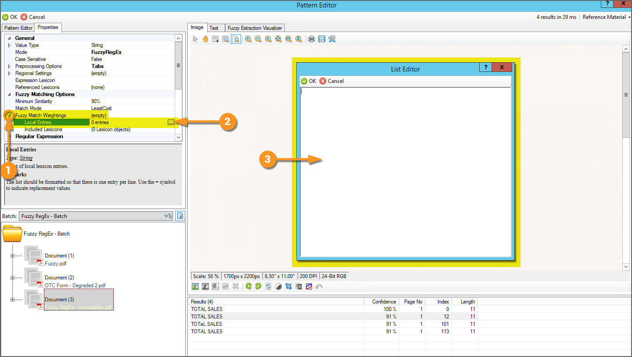Click Cancel in the List Editor
Screen dimensions: 632x357
coord(332,81)
